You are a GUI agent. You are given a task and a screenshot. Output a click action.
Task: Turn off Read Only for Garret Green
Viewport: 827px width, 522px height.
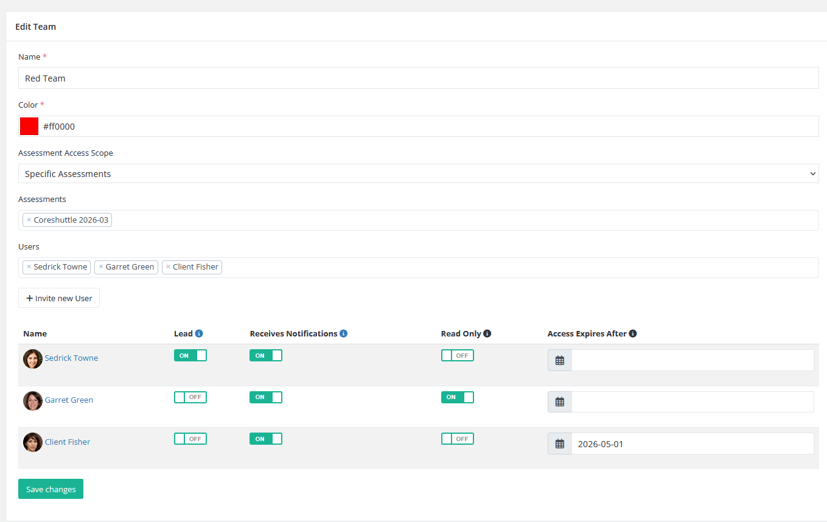[x=457, y=397]
